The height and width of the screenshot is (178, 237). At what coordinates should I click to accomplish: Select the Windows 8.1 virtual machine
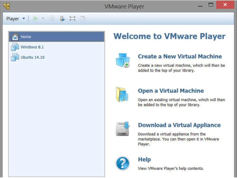point(57,47)
